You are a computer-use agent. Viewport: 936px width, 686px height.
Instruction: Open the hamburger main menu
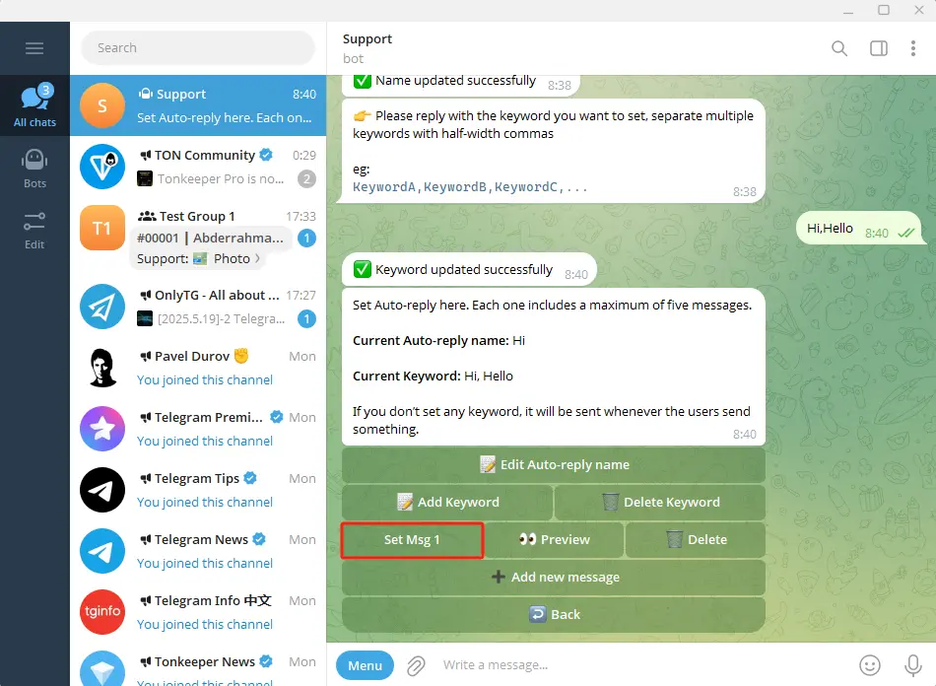point(34,48)
